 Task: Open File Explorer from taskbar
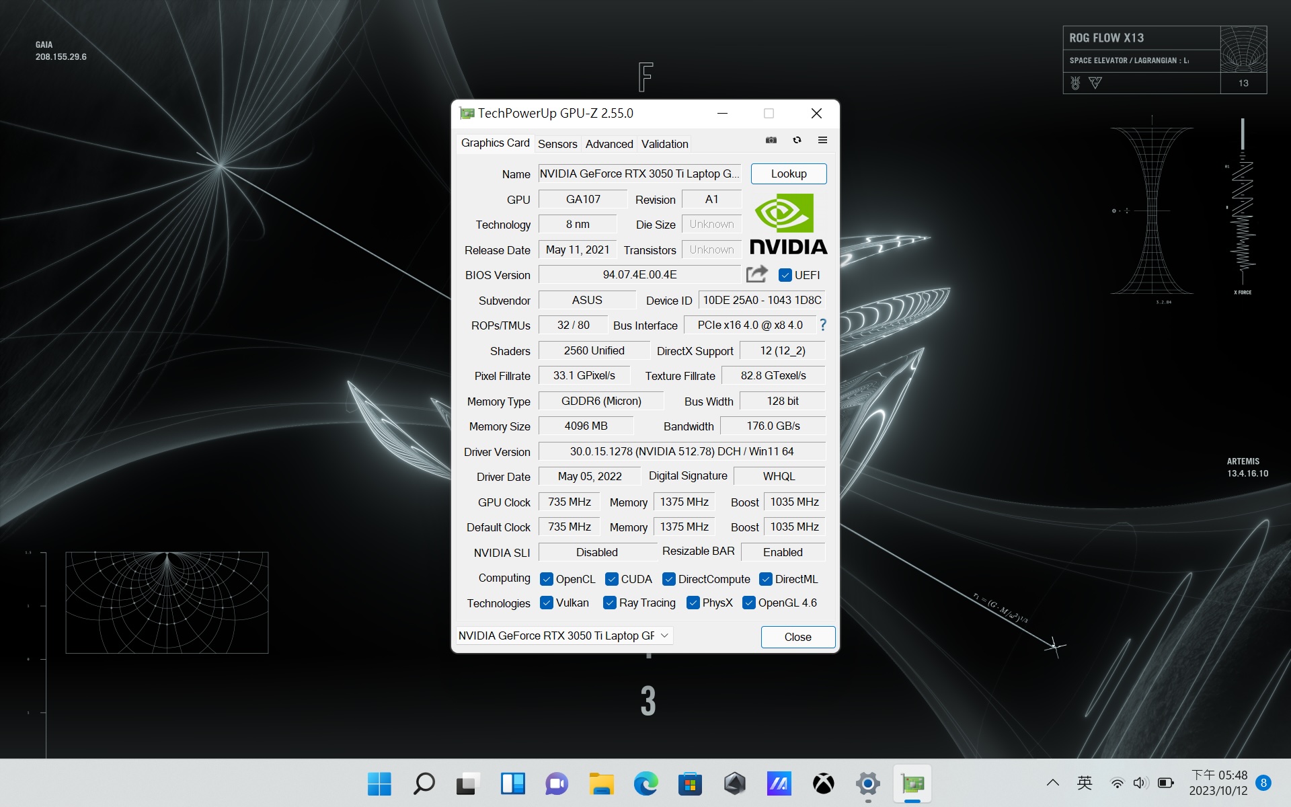click(x=601, y=783)
